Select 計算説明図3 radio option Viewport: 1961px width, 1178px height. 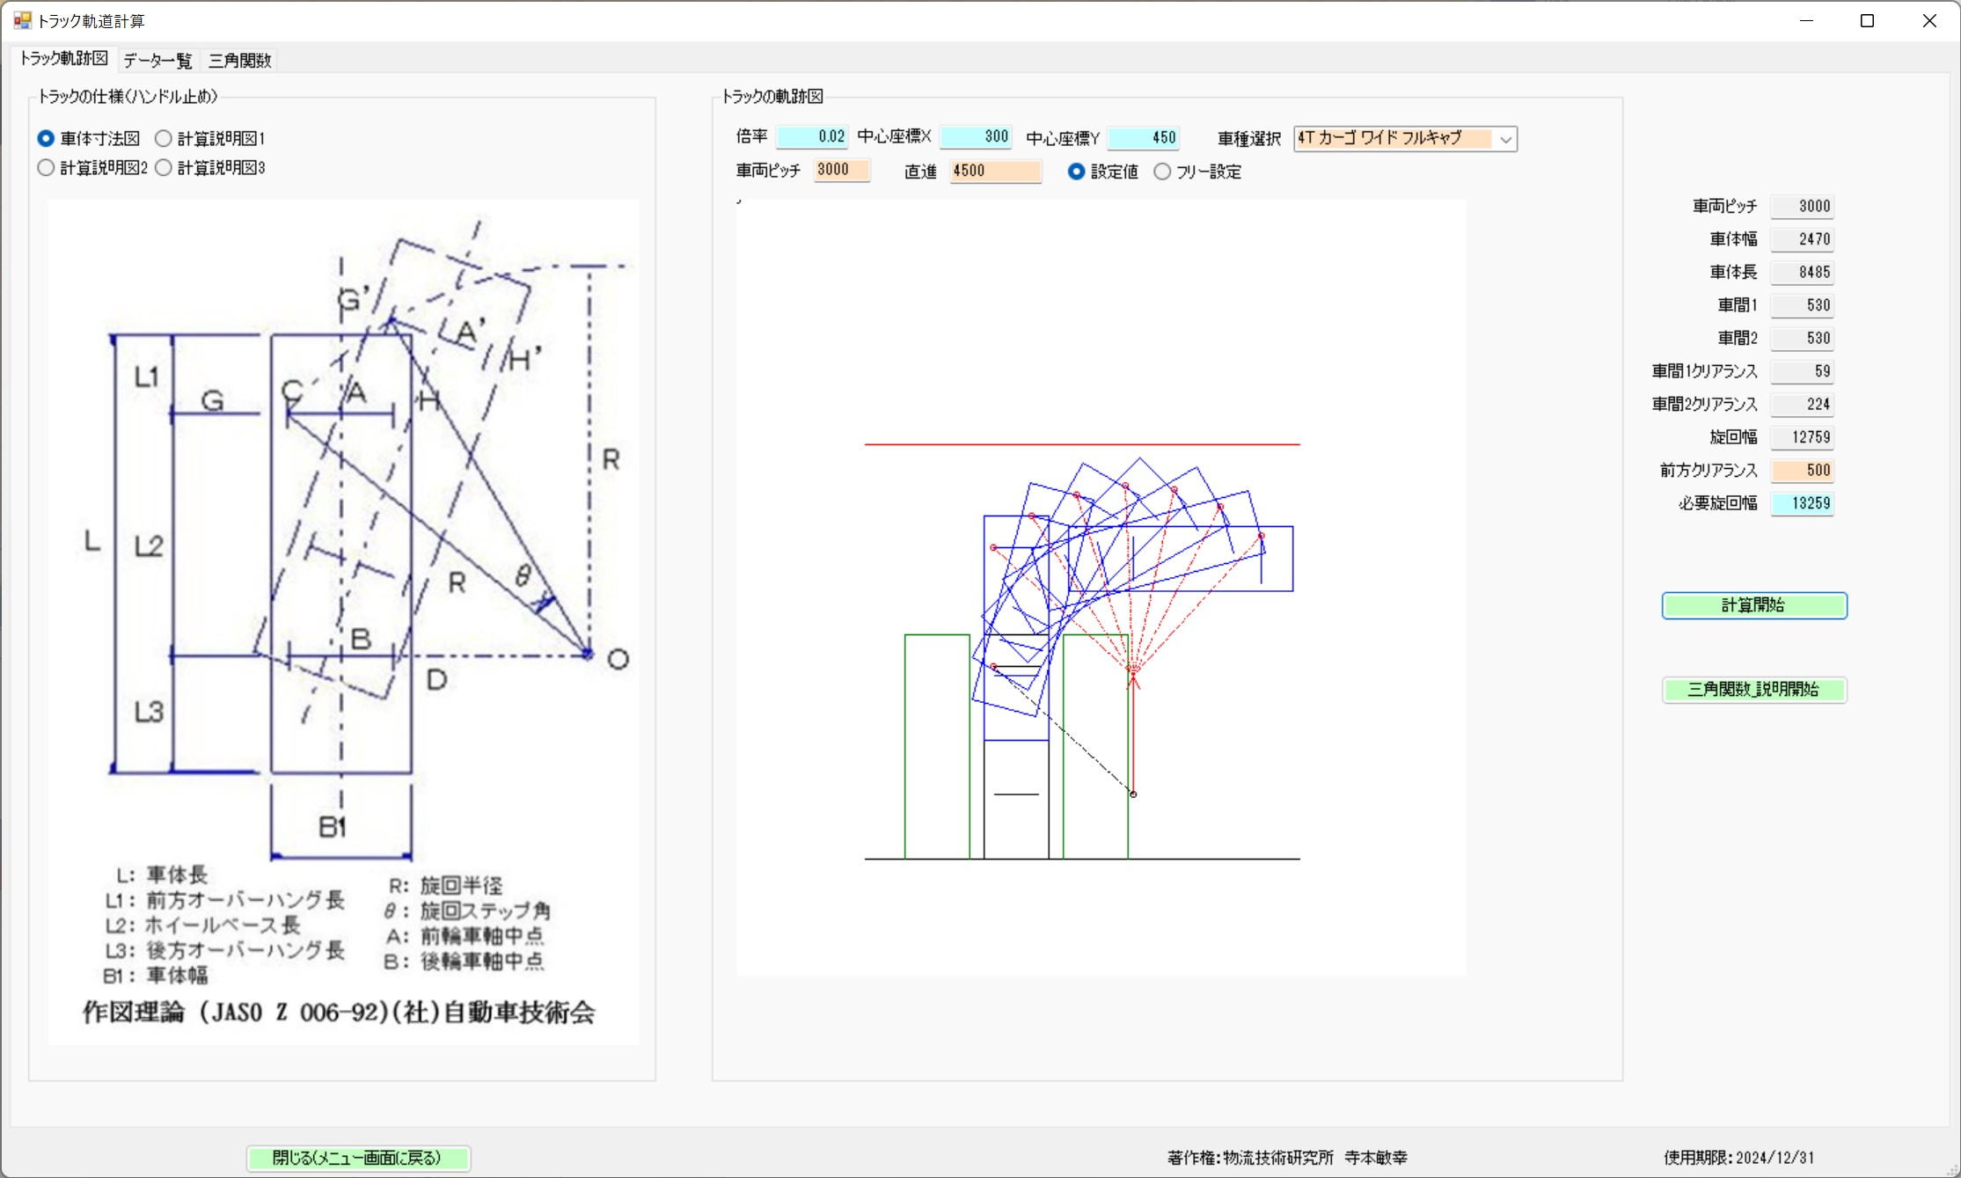coord(164,168)
